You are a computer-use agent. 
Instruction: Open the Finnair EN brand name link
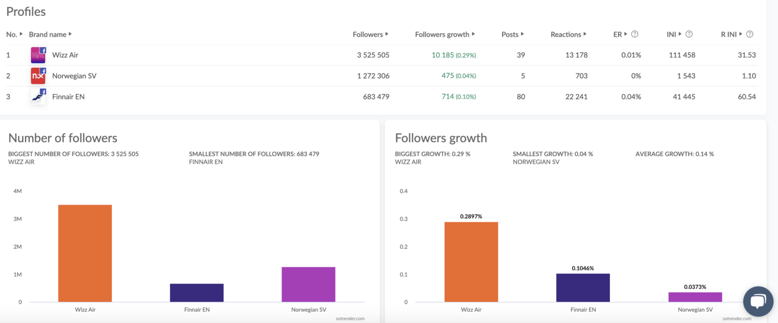pos(68,97)
